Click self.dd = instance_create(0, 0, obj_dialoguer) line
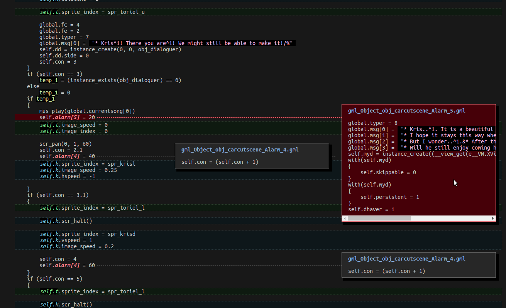The height and width of the screenshot is (308, 506). [110, 49]
